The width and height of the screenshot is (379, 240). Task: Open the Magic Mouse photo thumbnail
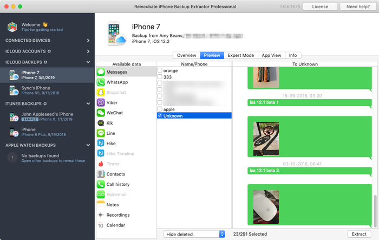(x=266, y=207)
